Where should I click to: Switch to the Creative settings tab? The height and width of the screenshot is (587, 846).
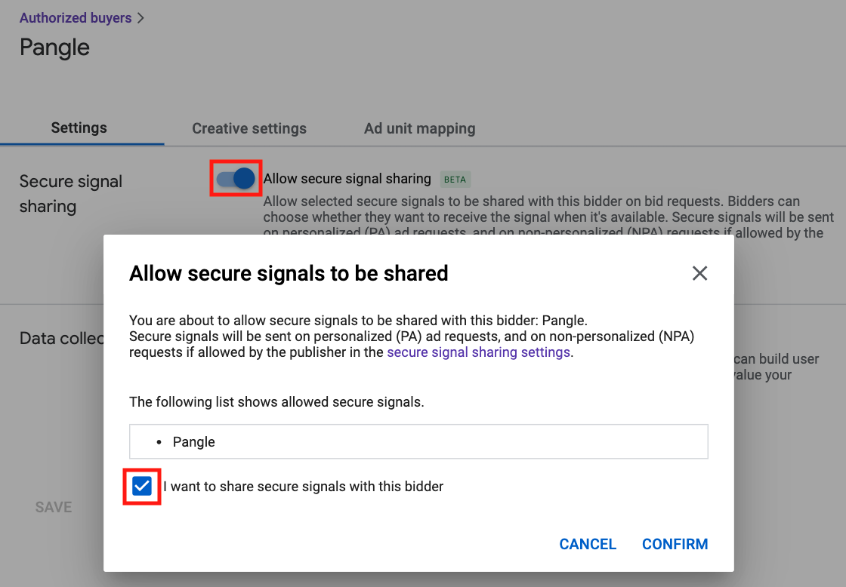tap(249, 128)
